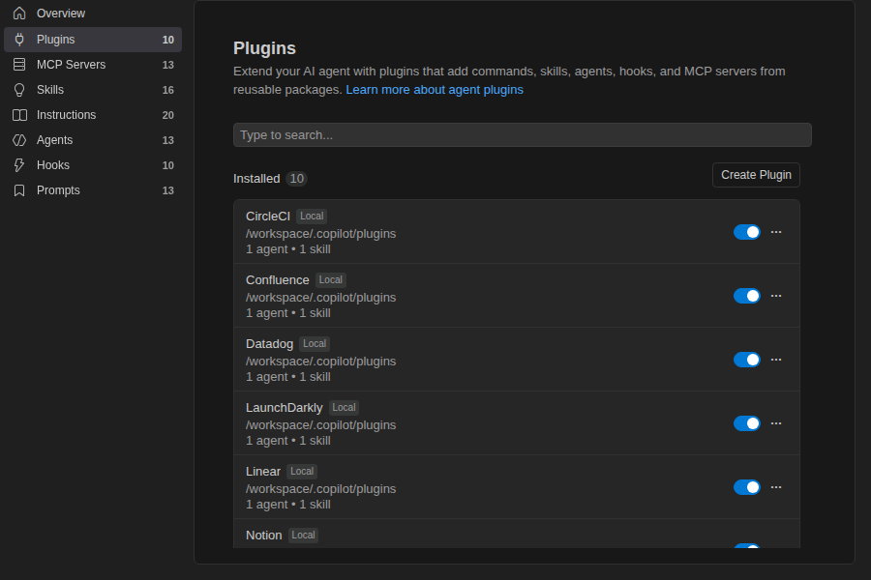This screenshot has width=871, height=580.
Task: Click the Skills count 16
Action: click(x=167, y=90)
